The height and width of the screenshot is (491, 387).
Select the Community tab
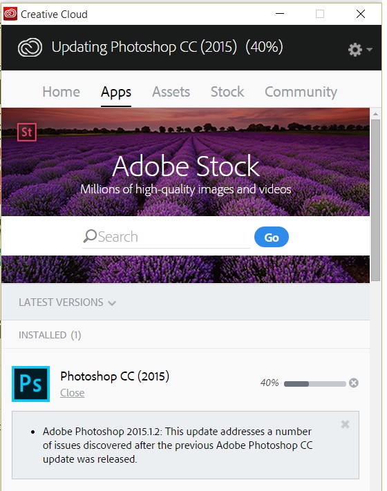tap(301, 92)
